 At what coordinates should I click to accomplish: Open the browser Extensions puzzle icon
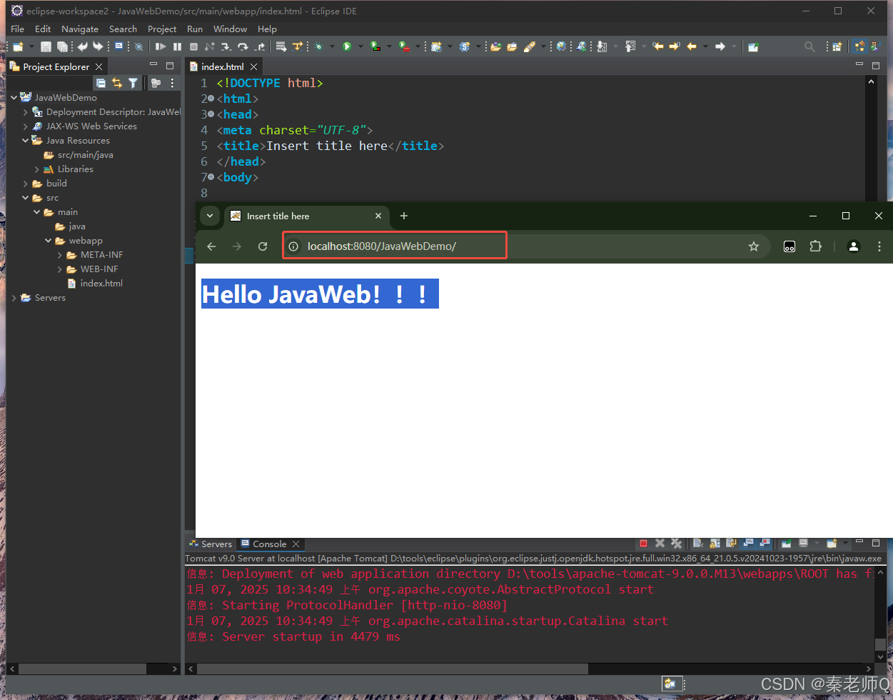click(x=815, y=246)
